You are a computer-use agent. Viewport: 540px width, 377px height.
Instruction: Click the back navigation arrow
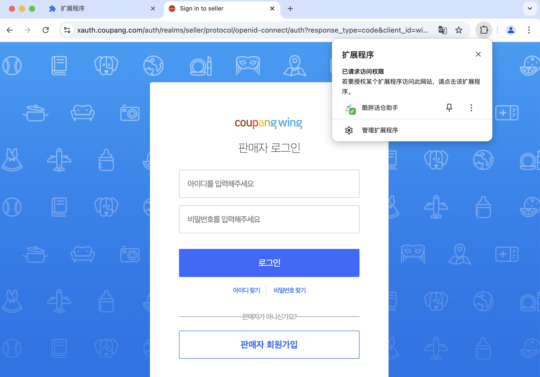click(x=10, y=30)
